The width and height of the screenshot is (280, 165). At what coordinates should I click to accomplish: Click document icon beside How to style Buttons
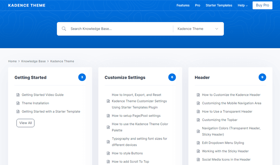[108, 153]
